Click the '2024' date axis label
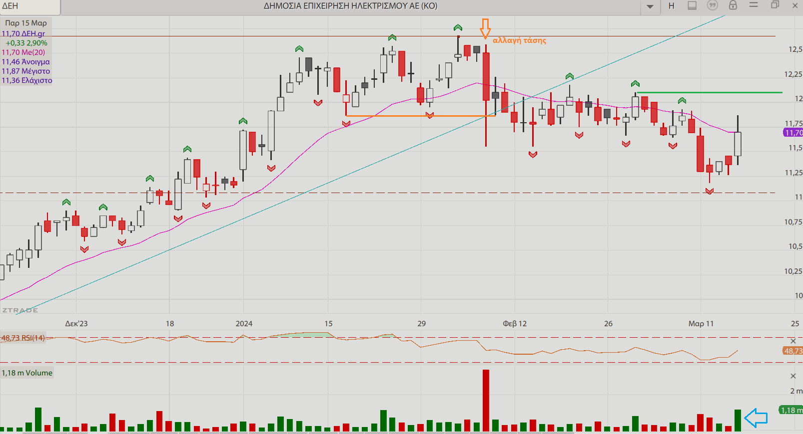The image size is (803, 434). (x=244, y=323)
